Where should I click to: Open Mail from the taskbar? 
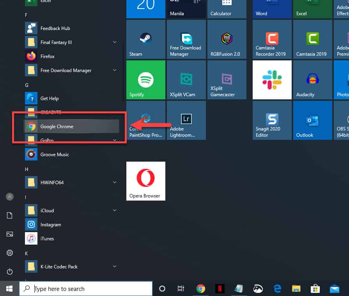click(335, 289)
